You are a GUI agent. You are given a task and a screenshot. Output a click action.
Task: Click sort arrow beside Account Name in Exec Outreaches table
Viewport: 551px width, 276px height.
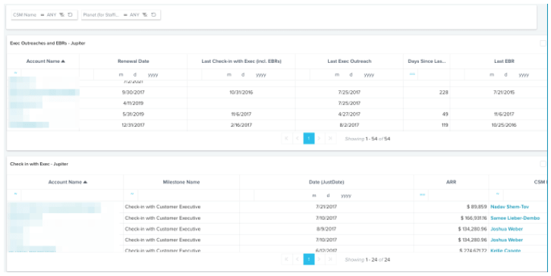pyautogui.click(x=63, y=61)
